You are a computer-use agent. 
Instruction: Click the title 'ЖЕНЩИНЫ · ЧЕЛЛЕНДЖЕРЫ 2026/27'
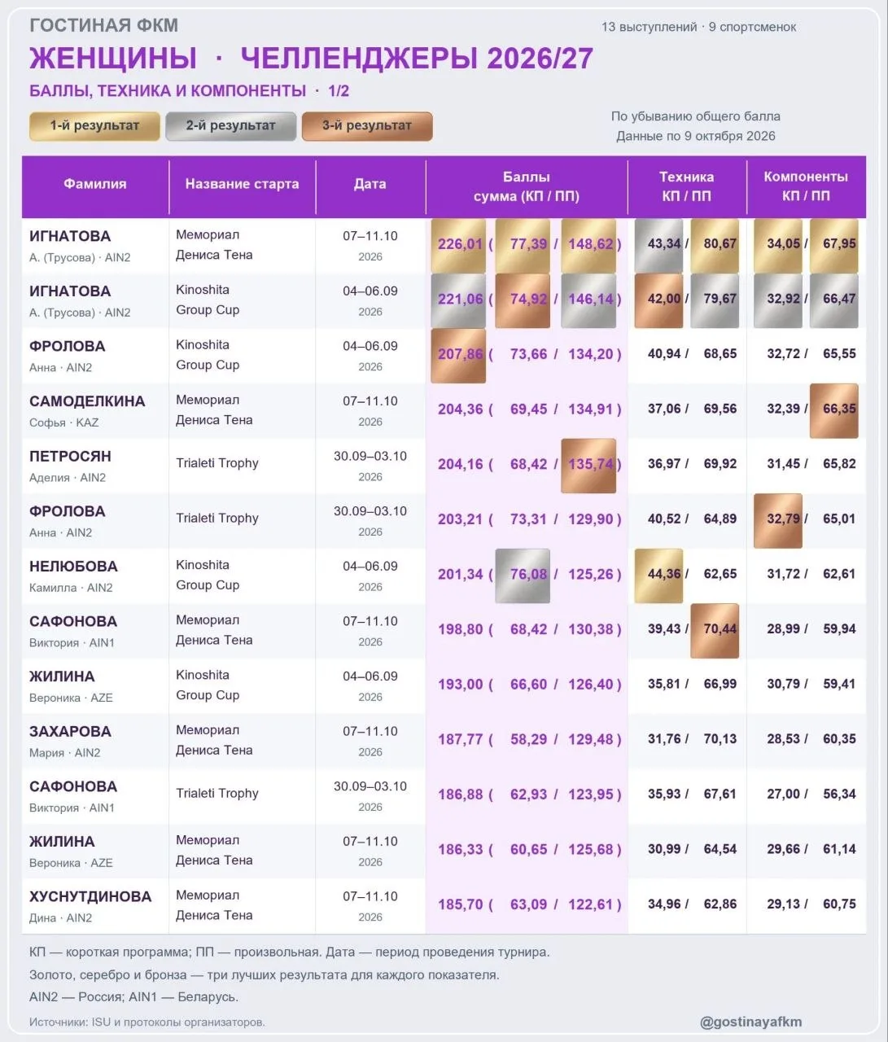click(311, 59)
